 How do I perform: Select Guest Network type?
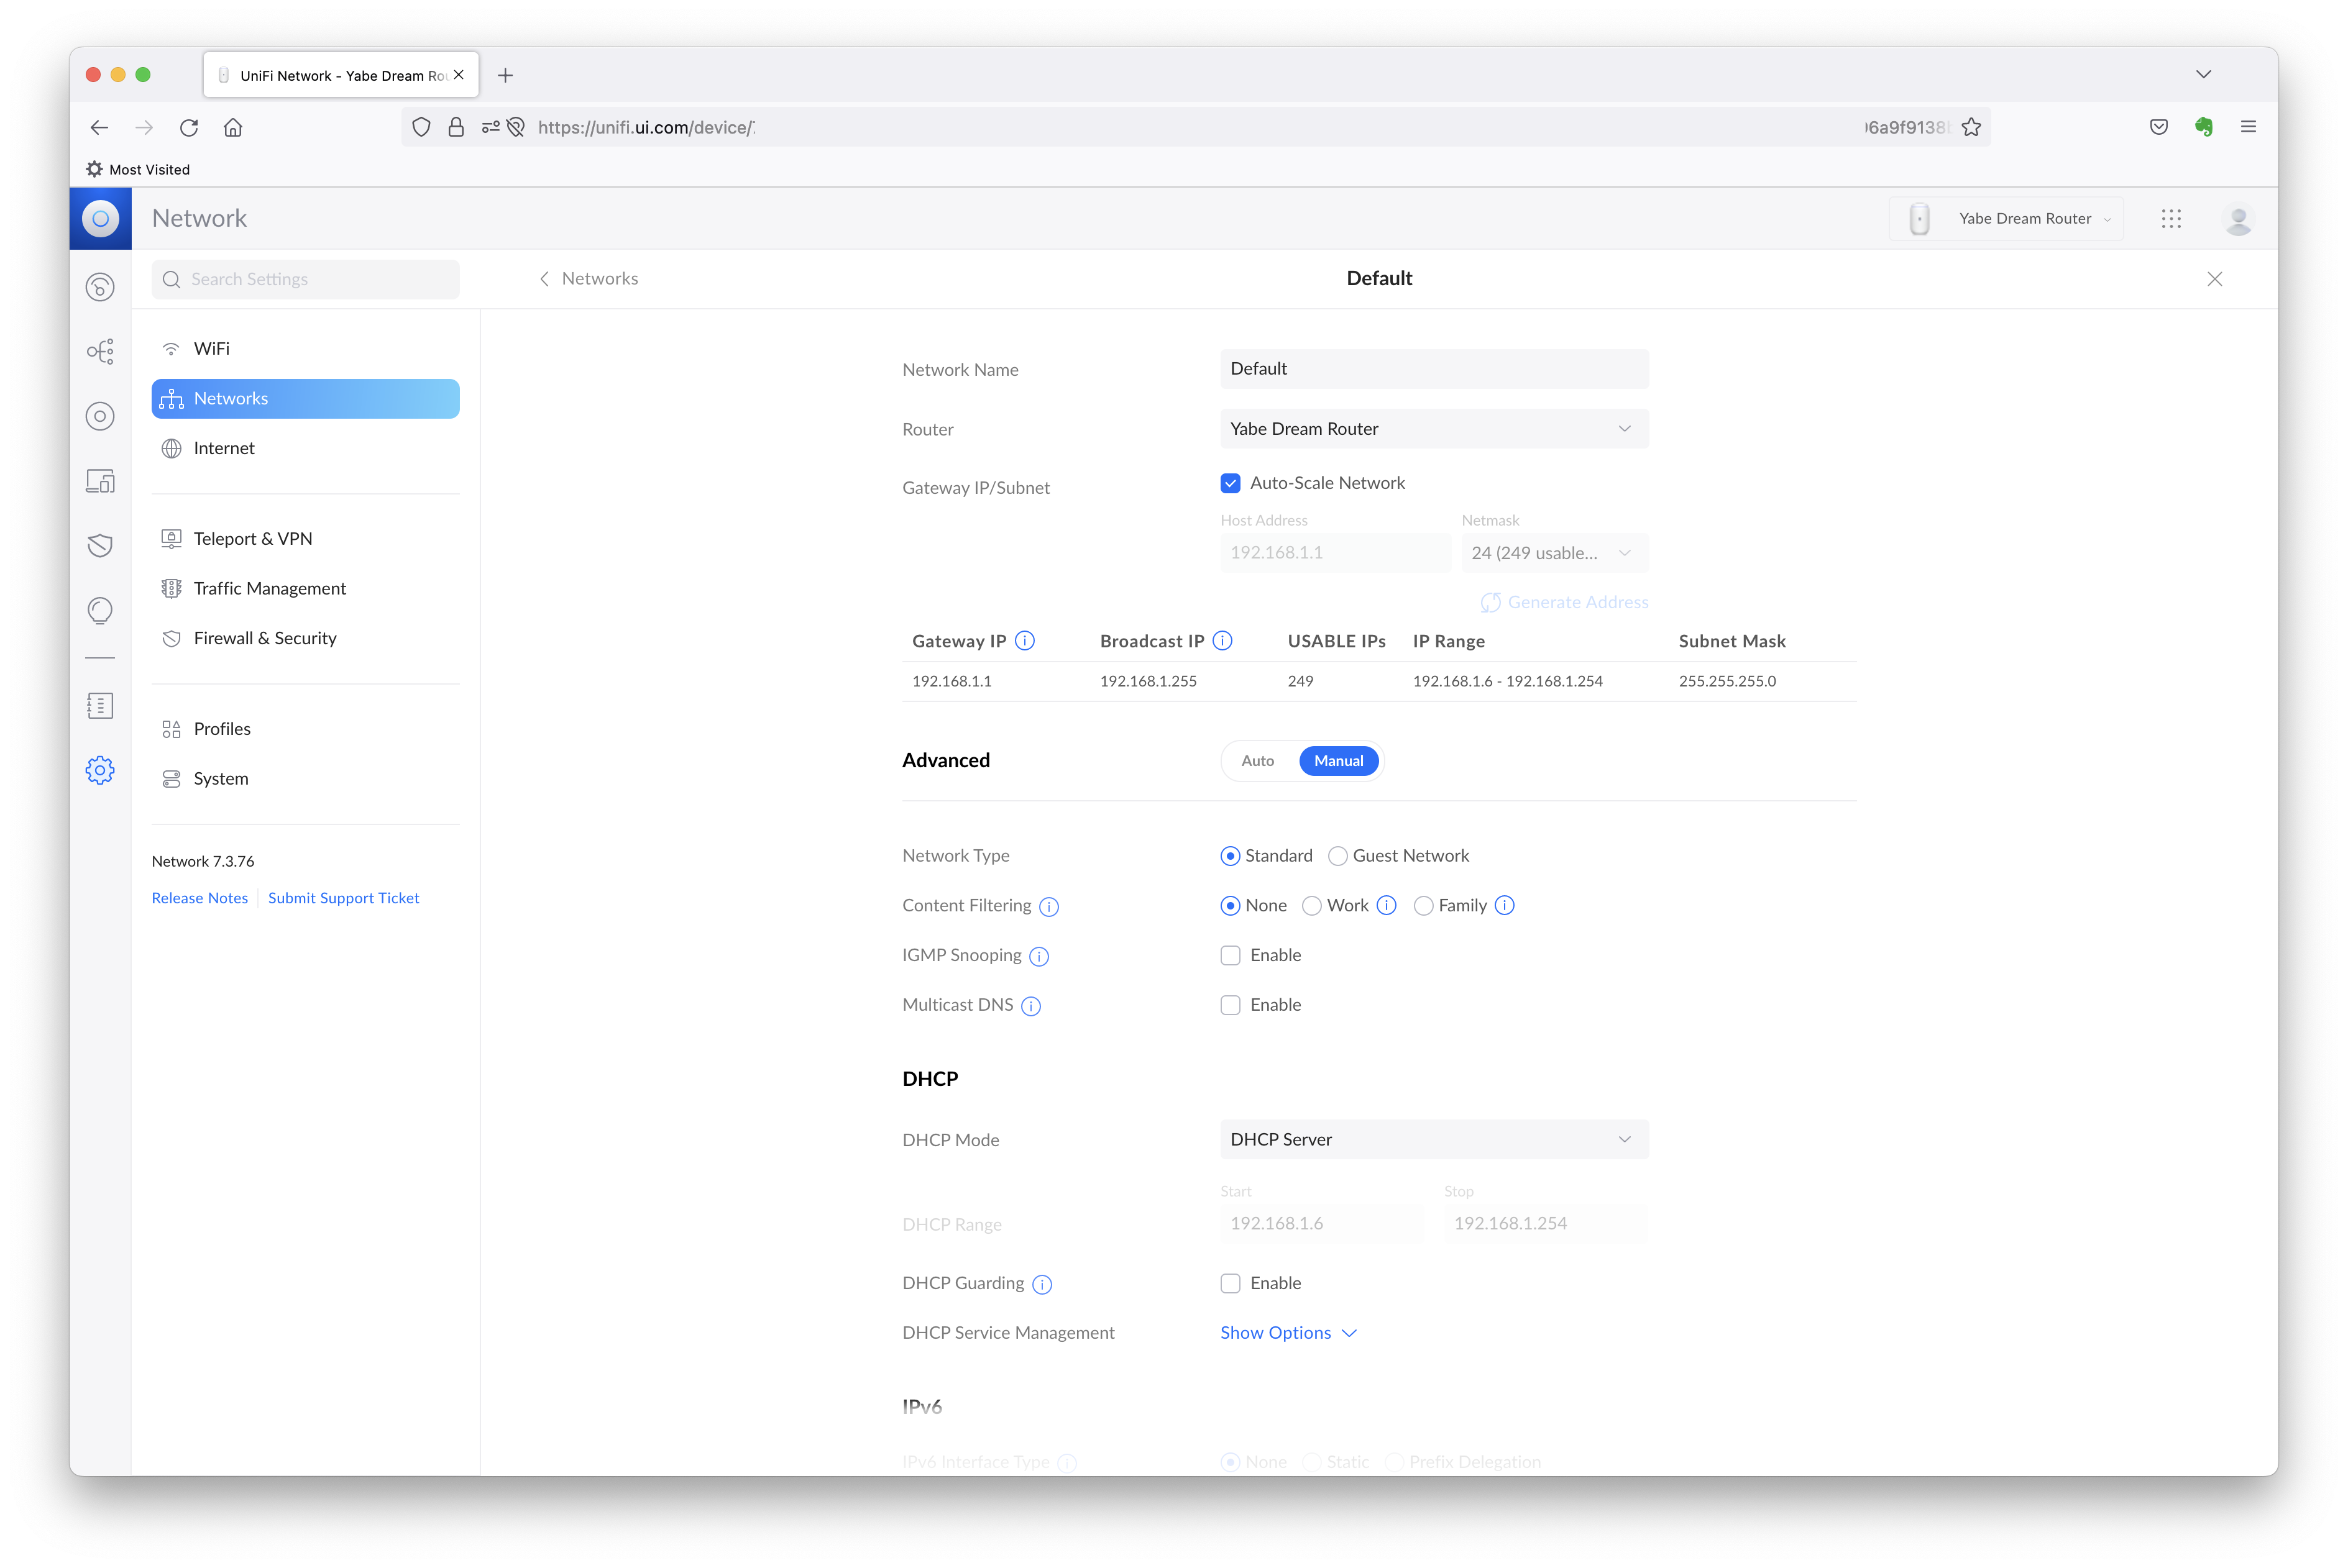tap(1337, 856)
